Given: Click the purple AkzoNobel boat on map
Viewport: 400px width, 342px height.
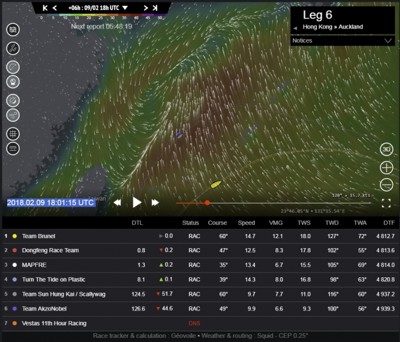Looking at the screenshot, I should (178, 133).
